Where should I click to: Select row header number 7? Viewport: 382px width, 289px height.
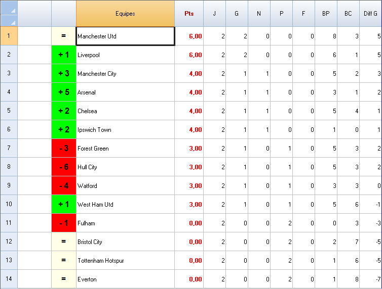9,149
